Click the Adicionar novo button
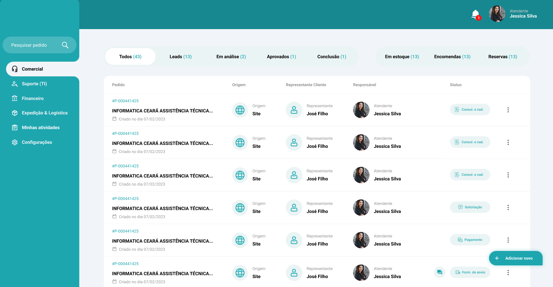 click(515, 258)
